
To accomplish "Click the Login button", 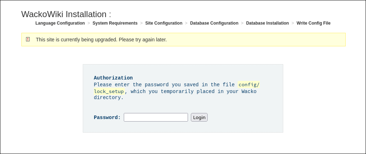I will click(199, 117).
